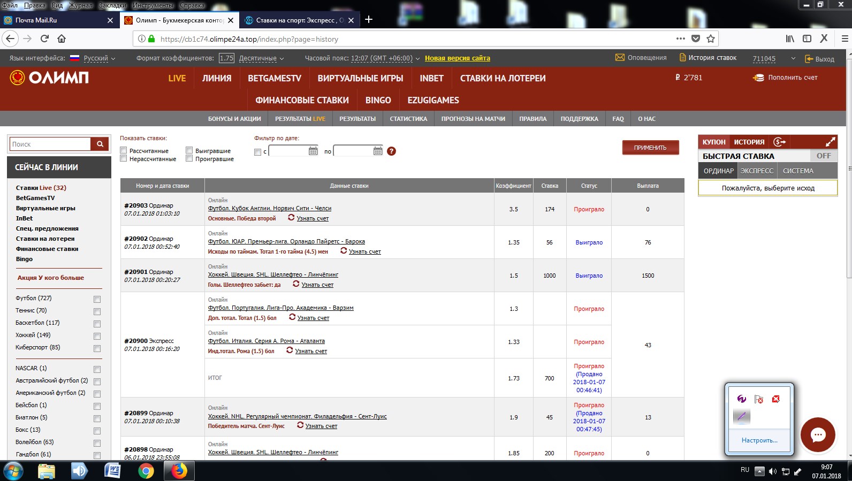Open the Журнал menu in Firefox
The height and width of the screenshot is (481, 852).
pos(80,5)
